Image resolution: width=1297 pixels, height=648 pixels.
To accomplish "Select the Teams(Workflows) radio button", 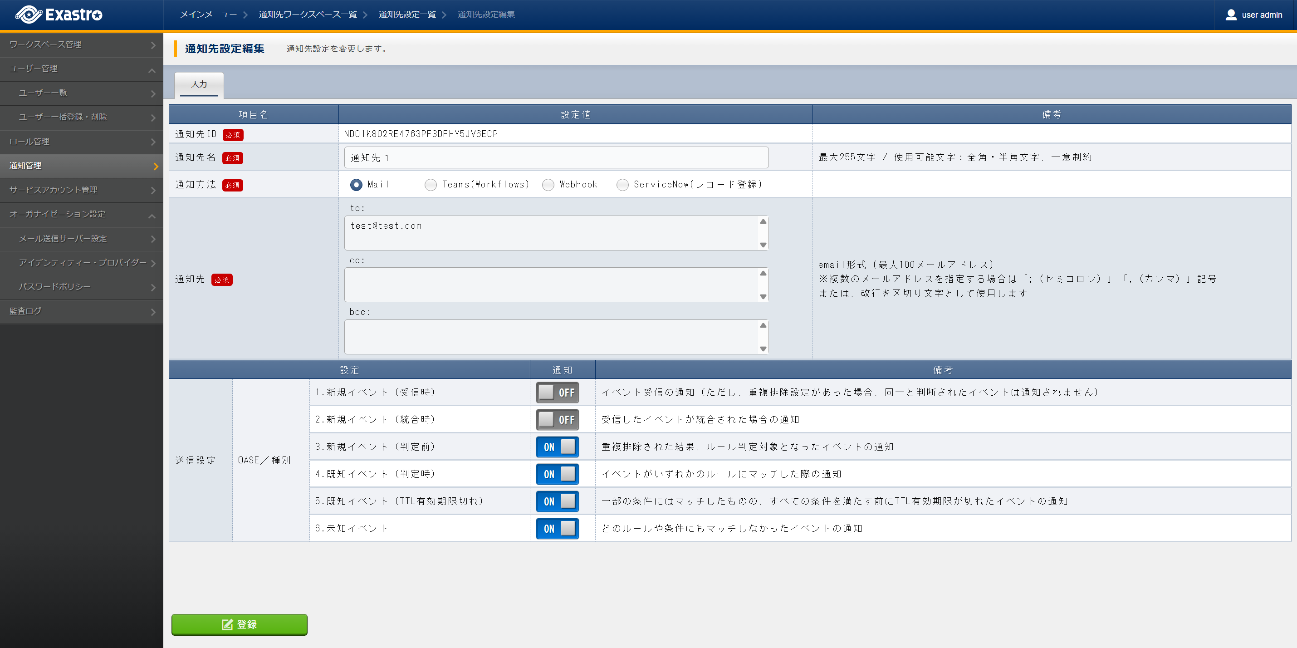I will pyautogui.click(x=431, y=185).
